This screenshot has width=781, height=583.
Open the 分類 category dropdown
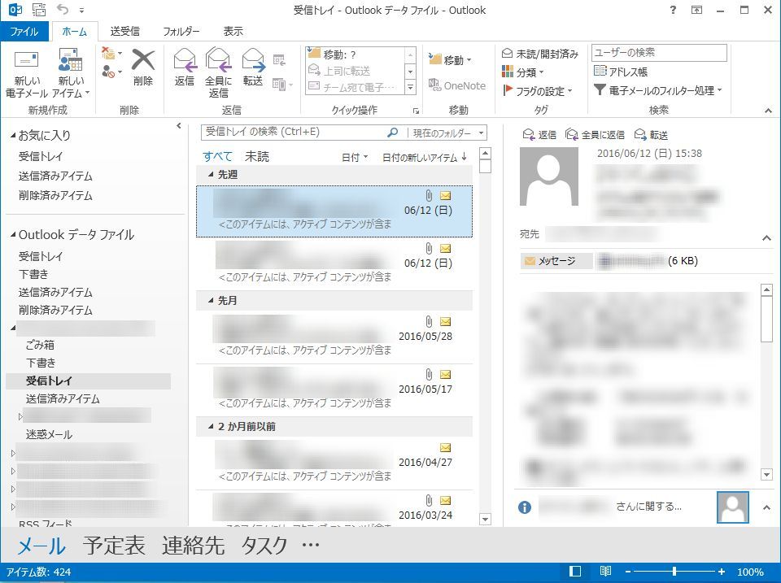(x=523, y=72)
